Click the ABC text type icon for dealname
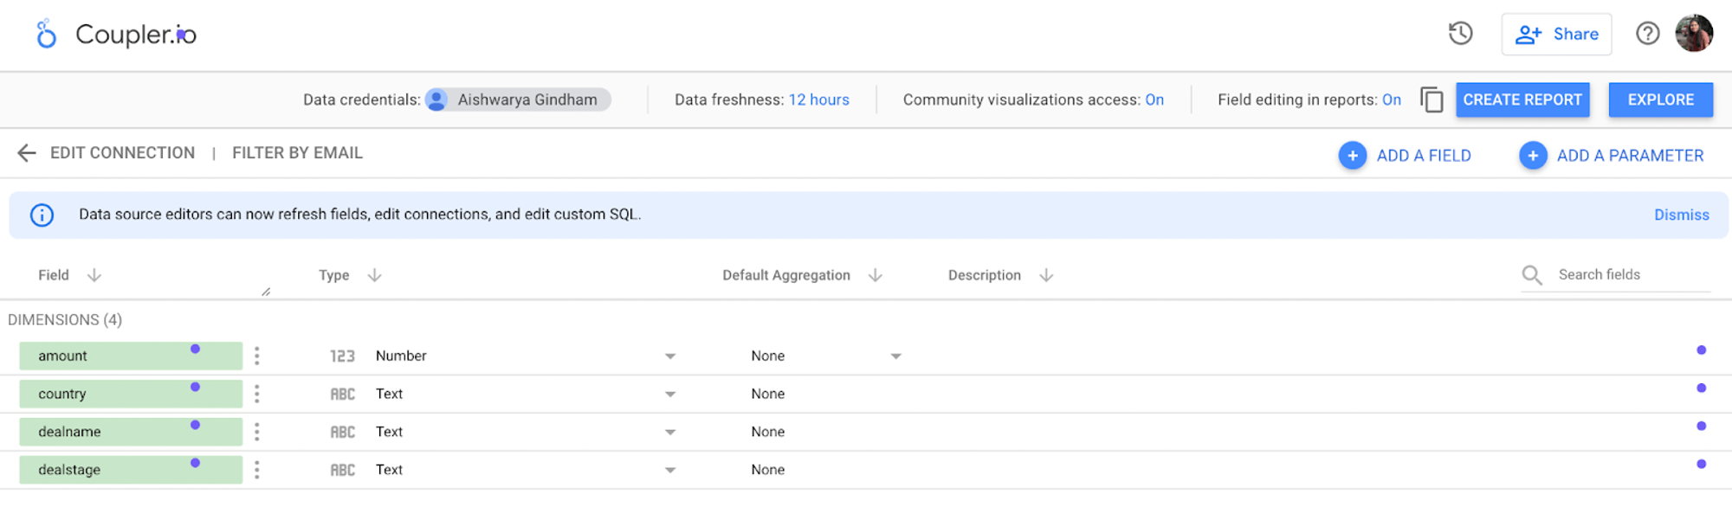1732x526 pixels. click(342, 432)
